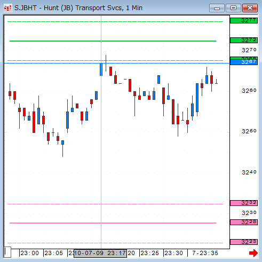Viewport: 262px width, 262px height.
Task: Click the pink 3232 price label
Action: point(244,203)
